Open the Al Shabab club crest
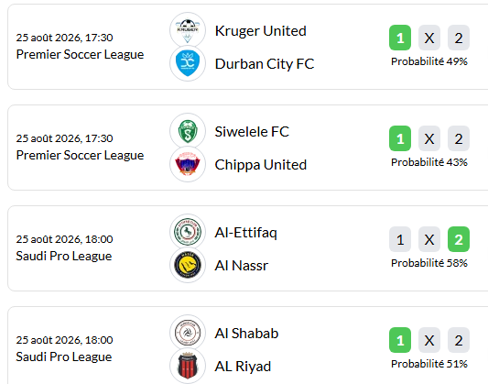Image resolution: width=488 pixels, height=384 pixels. [188, 333]
